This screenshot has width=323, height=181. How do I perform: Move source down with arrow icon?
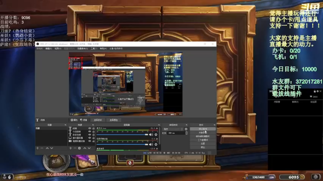(89, 148)
